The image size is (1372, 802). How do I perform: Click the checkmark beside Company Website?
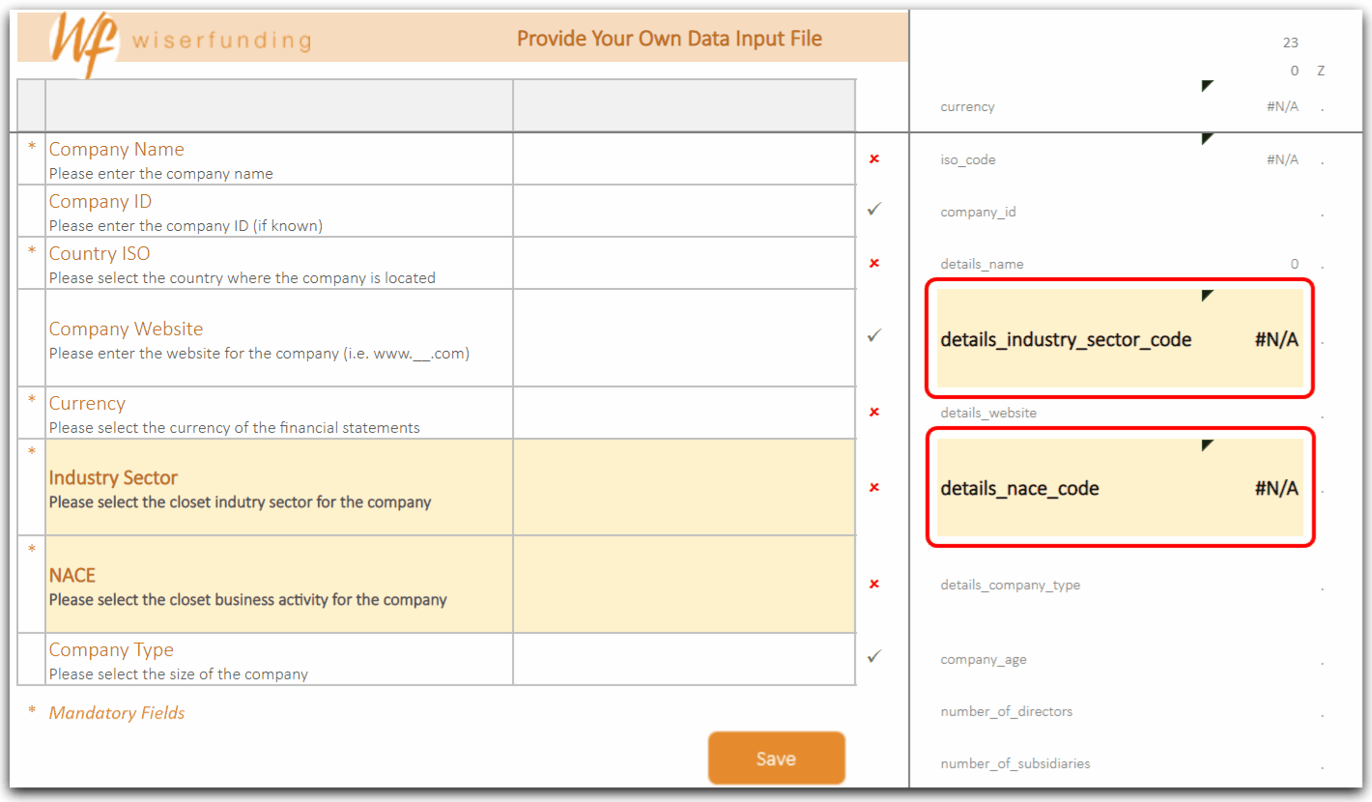point(873,334)
